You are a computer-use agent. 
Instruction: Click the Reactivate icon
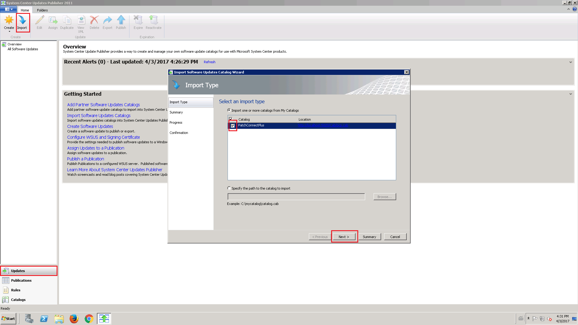pos(153,21)
